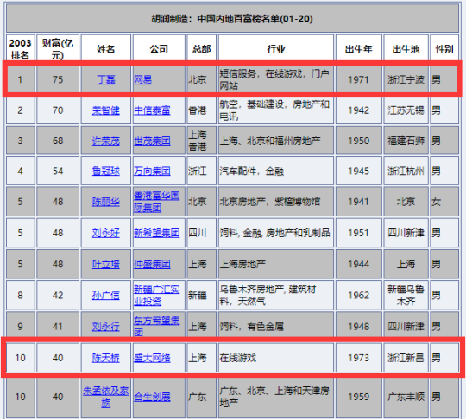Click the 2003排名 column header
The height and width of the screenshot is (419, 466).
(x=20, y=49)
